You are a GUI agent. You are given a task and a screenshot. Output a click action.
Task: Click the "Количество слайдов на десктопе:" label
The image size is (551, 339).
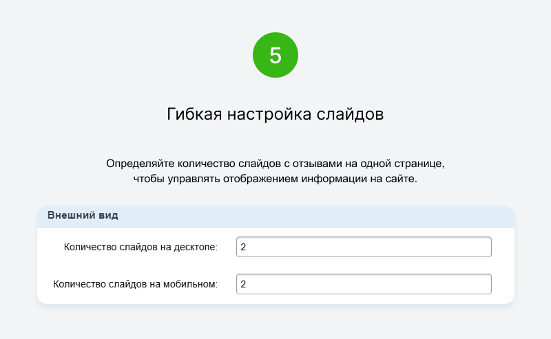click(141, 247)
